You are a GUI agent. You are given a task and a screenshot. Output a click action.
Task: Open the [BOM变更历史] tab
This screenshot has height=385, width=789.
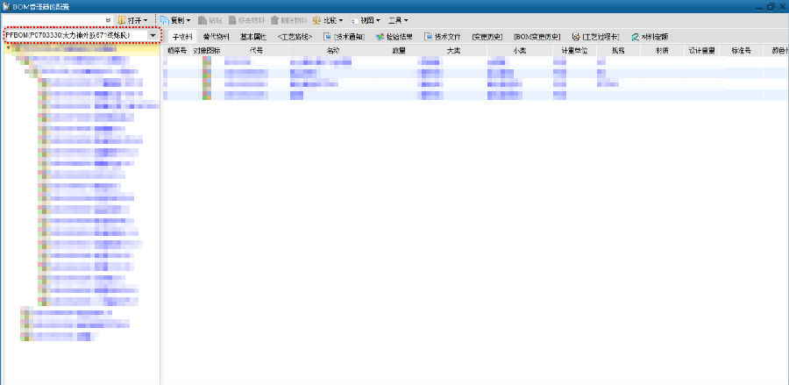tap(537, 37)
